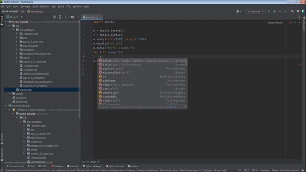
Task: Expand the Scripts folder
Action: [x=10, y=94]
